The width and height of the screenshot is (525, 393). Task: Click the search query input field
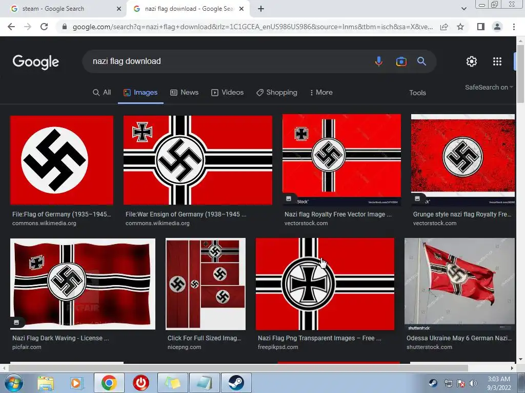(x=228, y=61)
